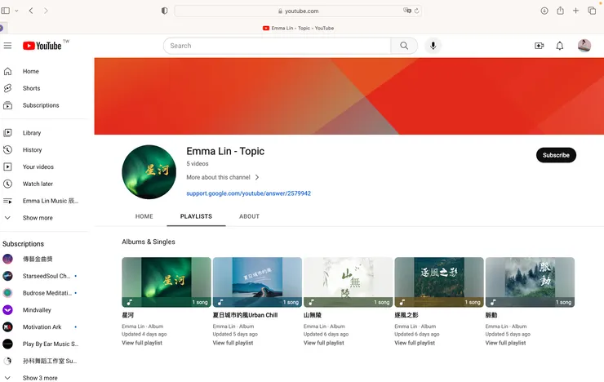Click the YouTube logo
This screenshot has height=382, width=604.
42,46
